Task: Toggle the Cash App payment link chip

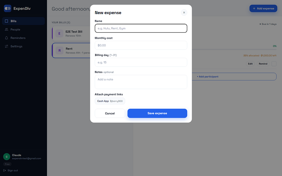Action: click(x=110, y=101)
